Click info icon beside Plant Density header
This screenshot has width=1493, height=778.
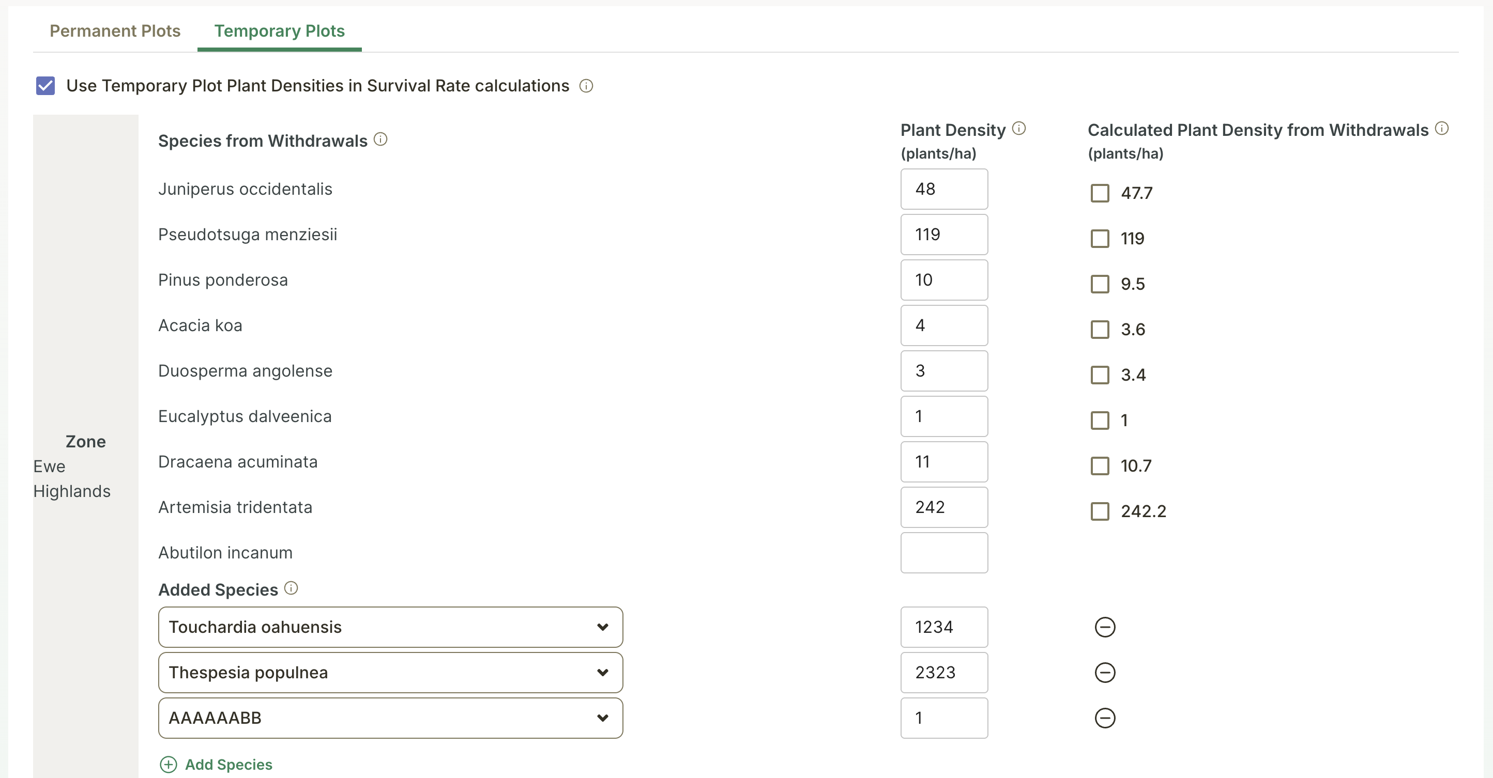(x=1019, y=128)
